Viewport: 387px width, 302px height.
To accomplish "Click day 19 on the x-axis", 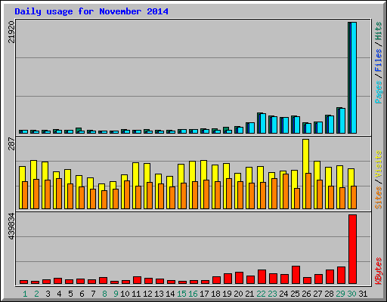I will coord(227,294).
